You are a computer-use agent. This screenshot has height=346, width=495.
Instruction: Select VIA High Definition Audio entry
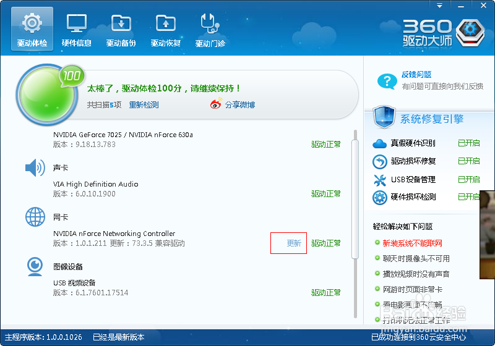(96, 184)
